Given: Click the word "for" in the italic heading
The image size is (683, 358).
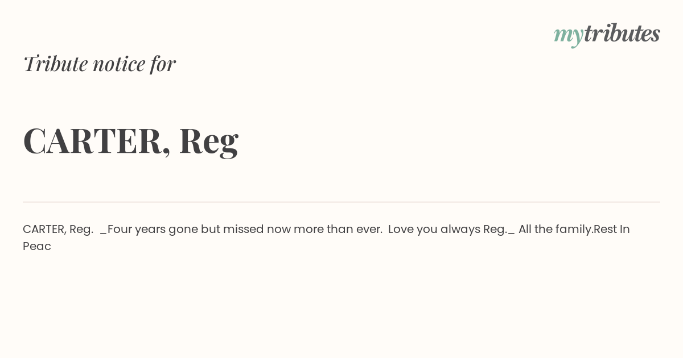Looking at the screenshot, I should coord(163,64).
